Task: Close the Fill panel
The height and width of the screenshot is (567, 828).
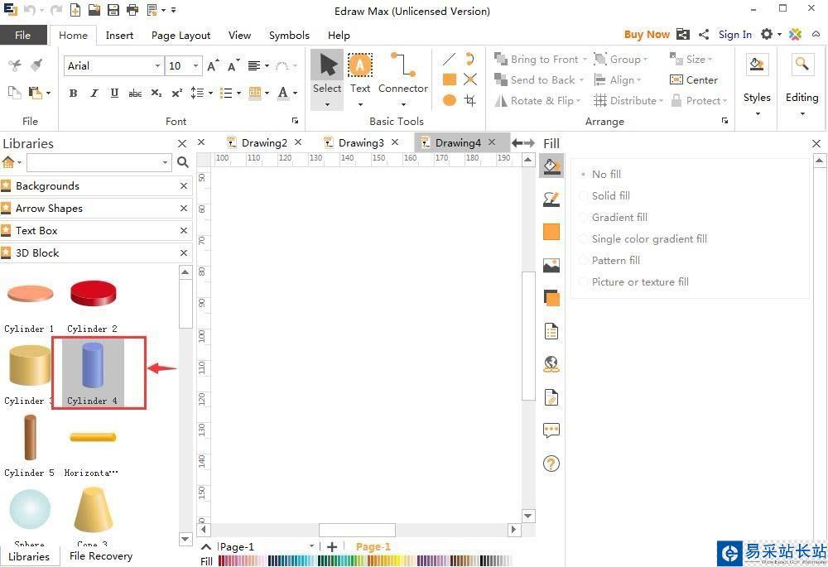Action: pos(816,143)
